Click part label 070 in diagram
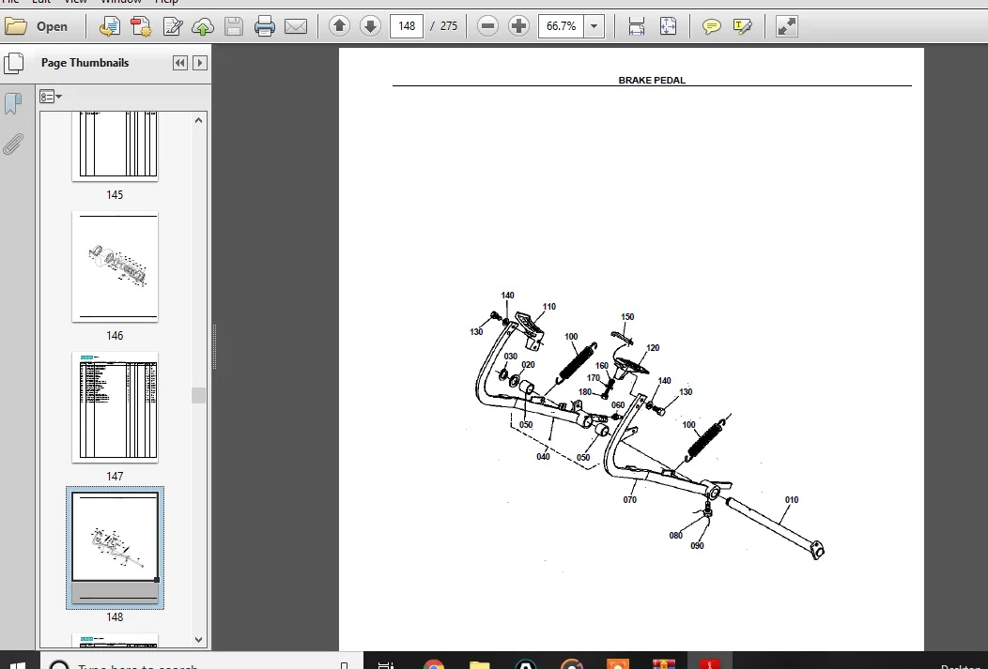 [629, 500]
